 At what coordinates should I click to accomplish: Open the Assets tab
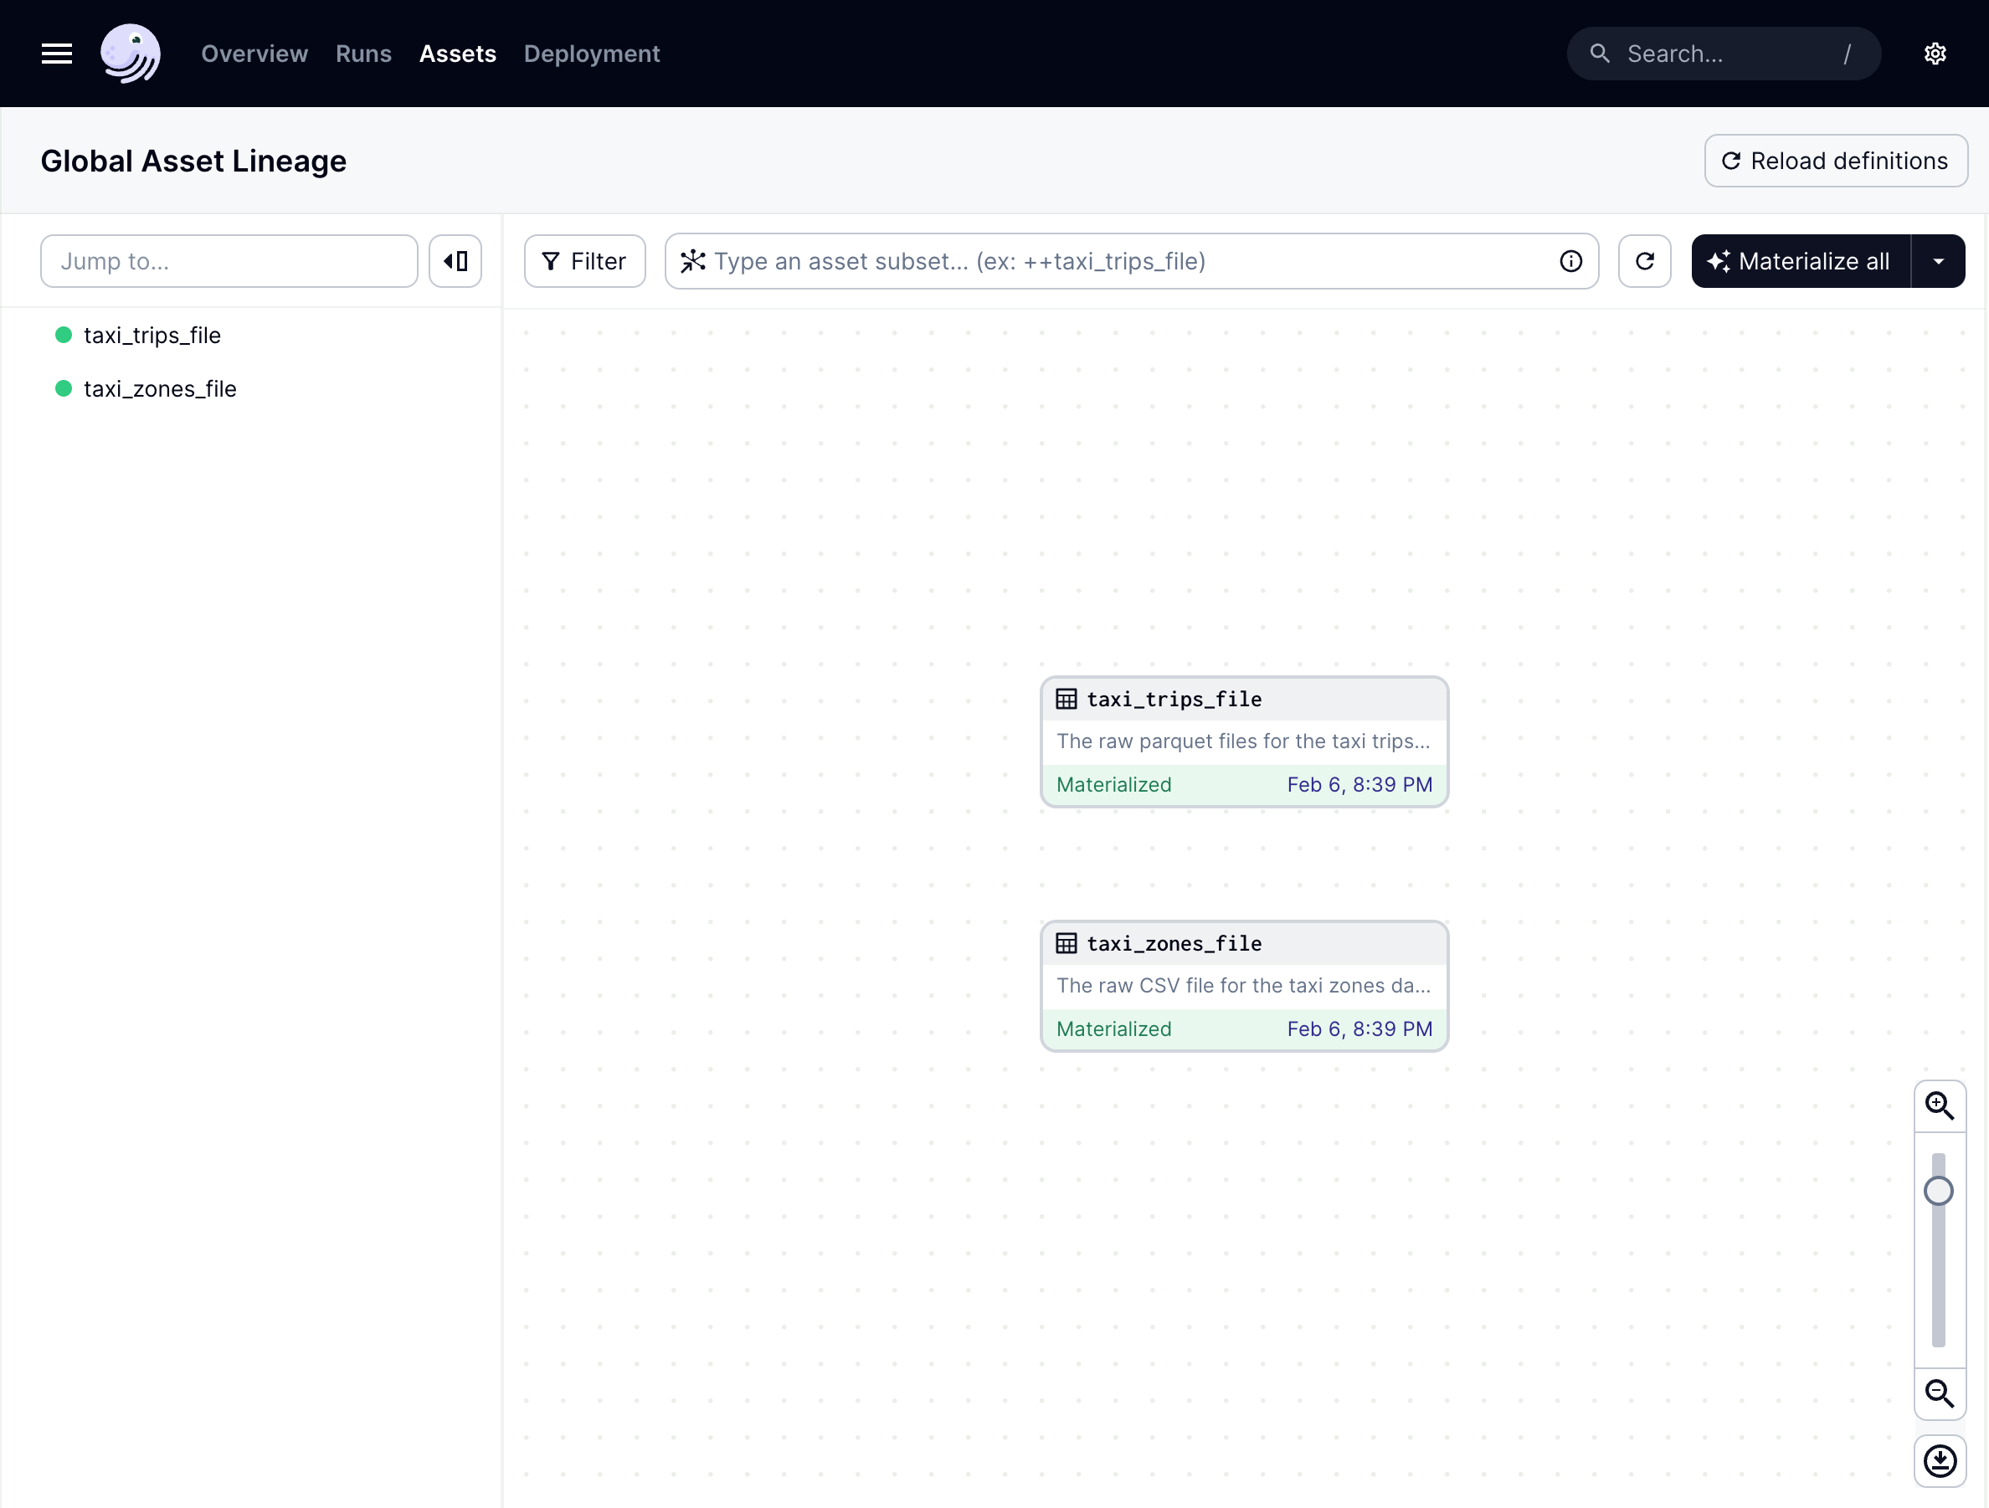tap(458, 54)
